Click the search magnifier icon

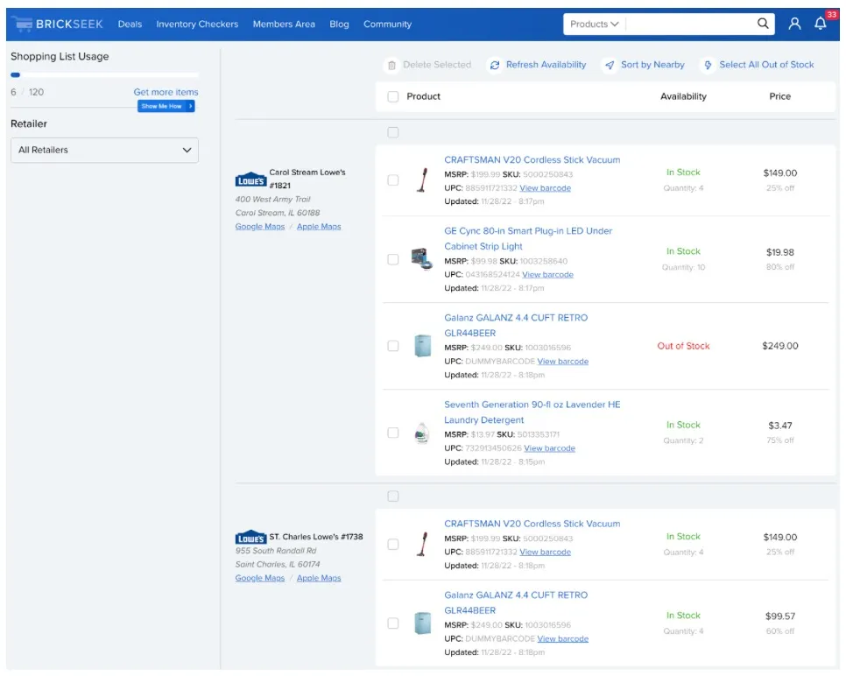(x=763, y=24)
